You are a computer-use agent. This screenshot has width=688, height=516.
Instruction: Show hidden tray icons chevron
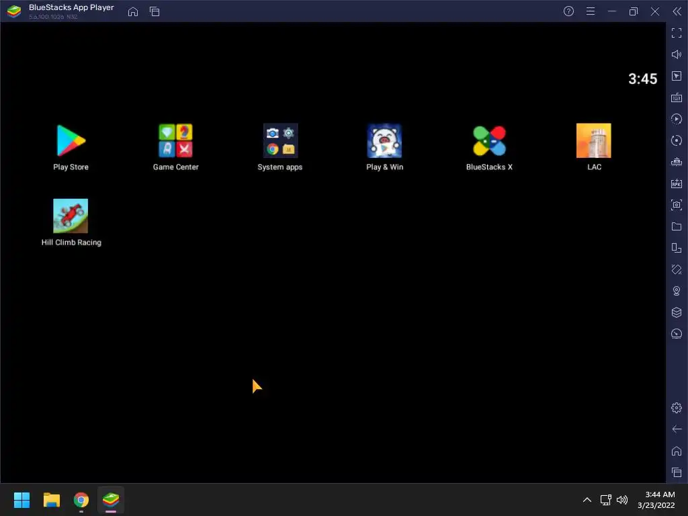(587, 500)
